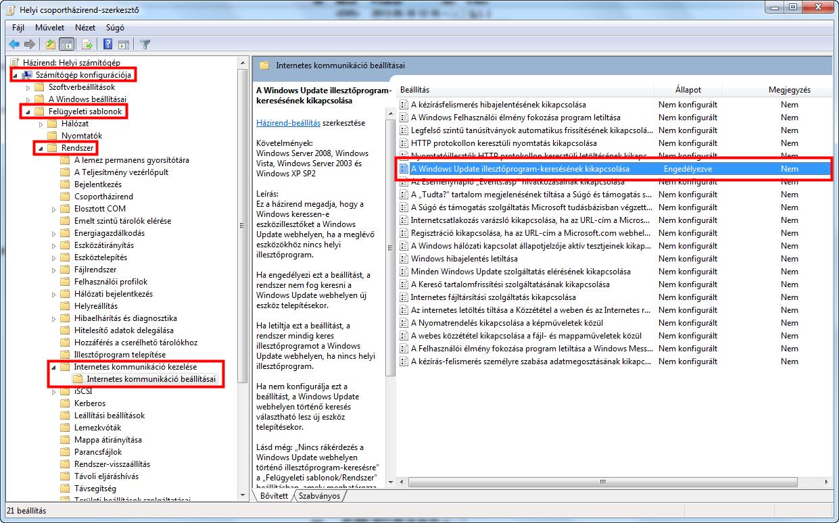
Task: Select Illesztőprogram telepítése in the tree
Action: (120, 355)
